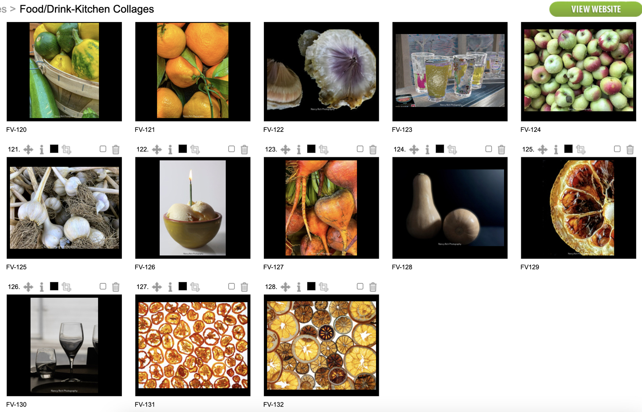Select the FV-123 drinking glasses thumbnail
This screenshot has height=412, width=642.
pos(450,71)
